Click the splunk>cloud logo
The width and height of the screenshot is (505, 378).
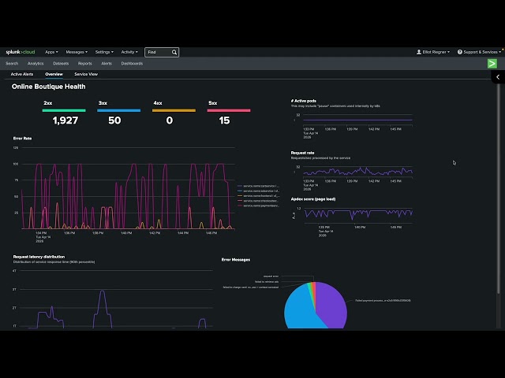point(21,52)
